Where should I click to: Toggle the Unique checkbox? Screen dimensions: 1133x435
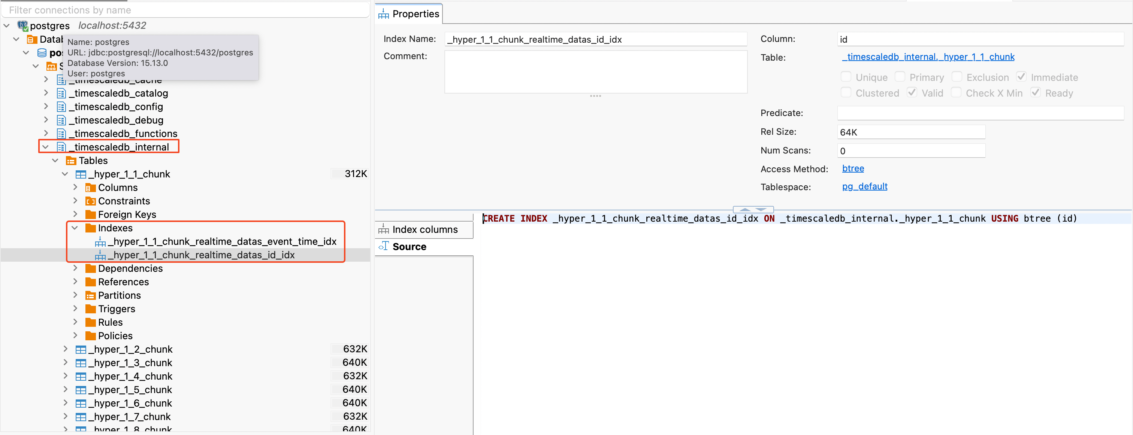point(845,77)
